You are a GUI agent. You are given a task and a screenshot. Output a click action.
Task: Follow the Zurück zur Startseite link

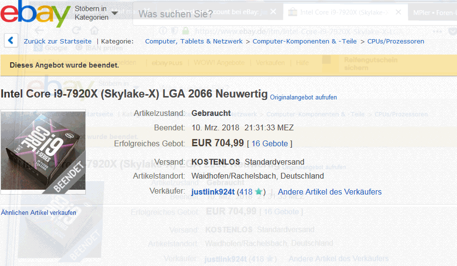tap(57, 42)
